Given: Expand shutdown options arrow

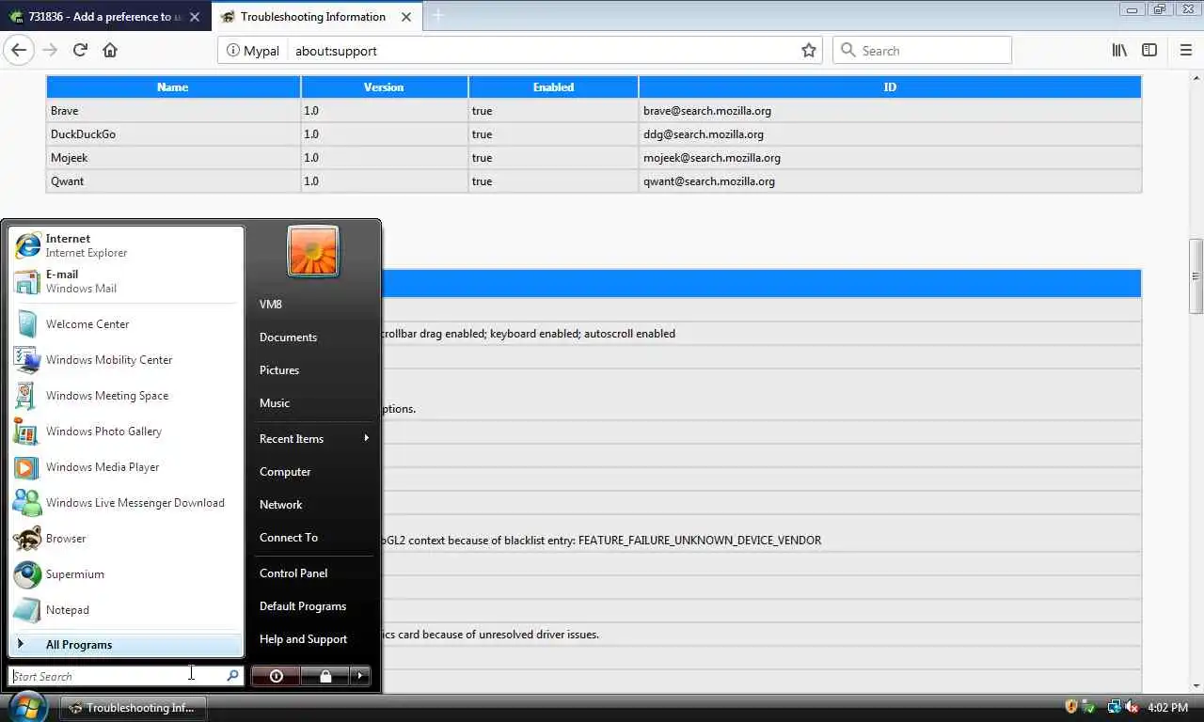Looking at the screenshot, I should coord(360,676).
